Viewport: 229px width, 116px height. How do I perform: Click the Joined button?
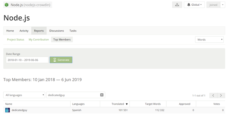pyautogui.click(x=213, y=5)
